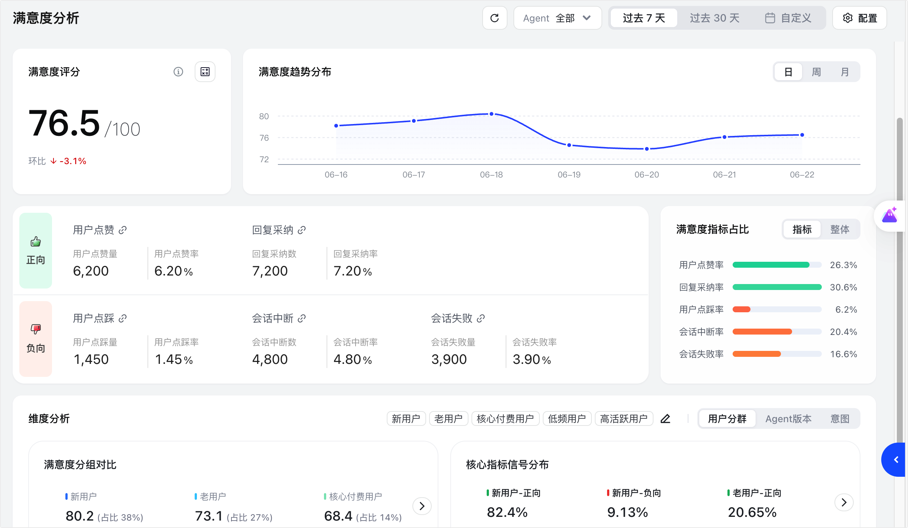Switch trend chart to 月 view

844,72
